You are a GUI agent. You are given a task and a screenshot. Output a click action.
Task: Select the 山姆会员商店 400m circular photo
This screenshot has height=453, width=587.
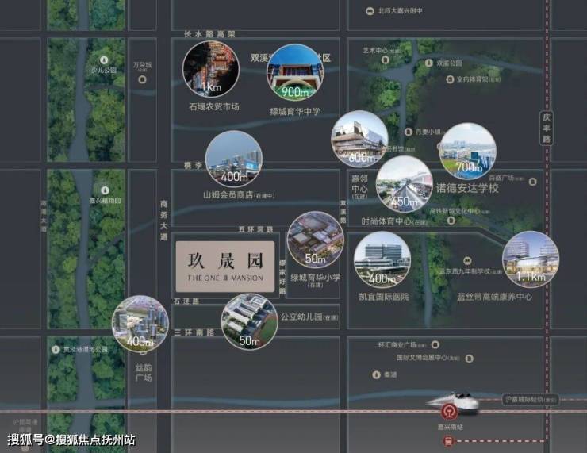tap(234, 159)
